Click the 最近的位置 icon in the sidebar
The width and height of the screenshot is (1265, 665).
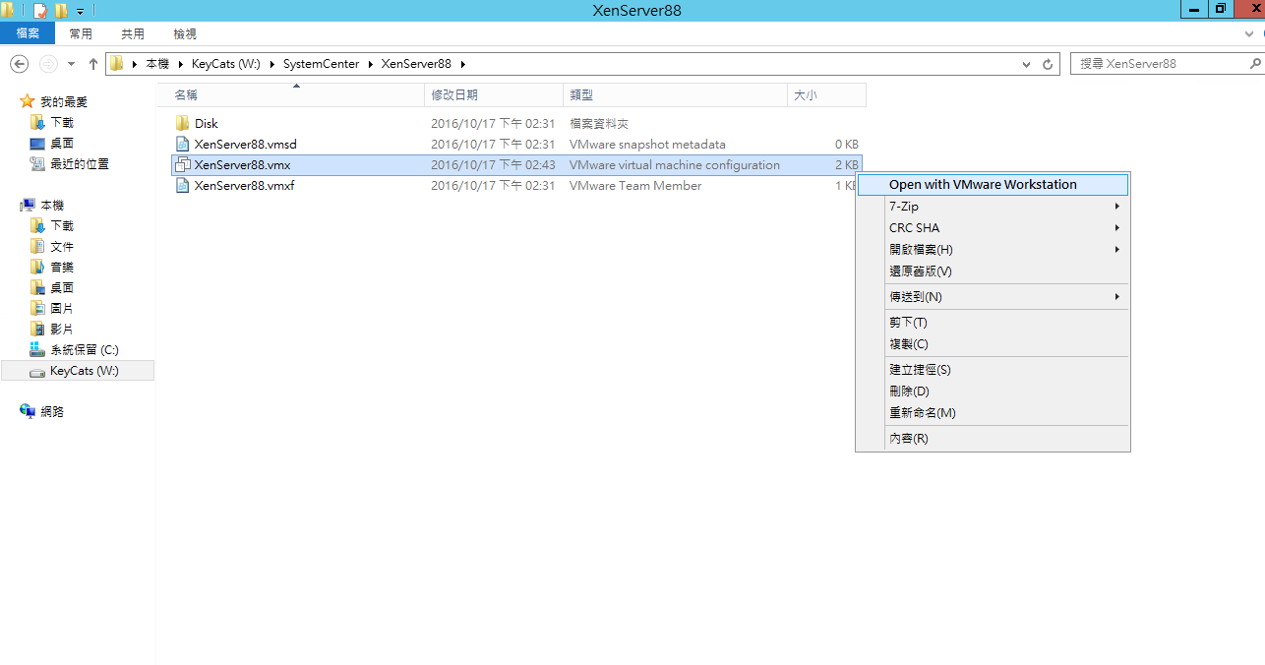pos(37,163)
